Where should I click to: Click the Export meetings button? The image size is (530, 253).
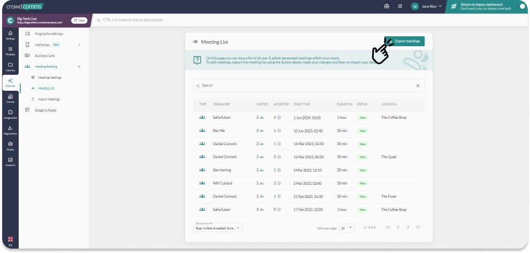click(x=405, y=41)
